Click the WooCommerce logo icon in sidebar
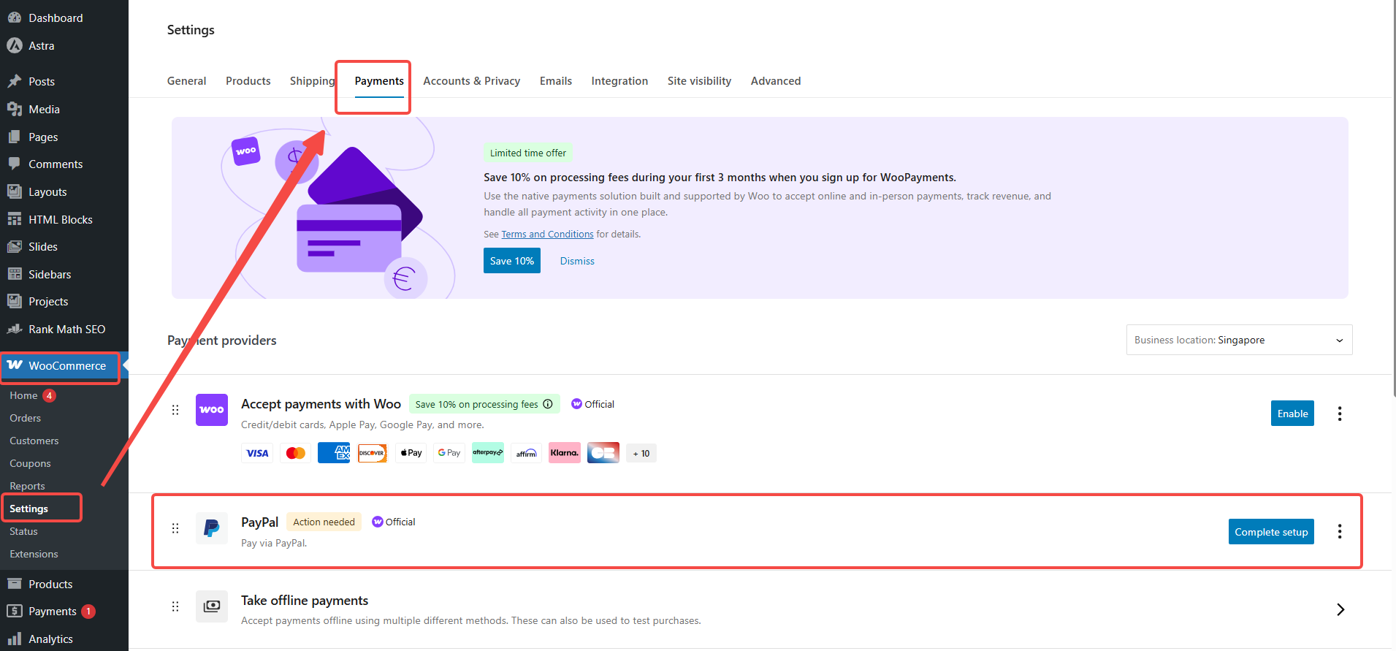Screen dimensions: 1396x651 coord(15,365)
